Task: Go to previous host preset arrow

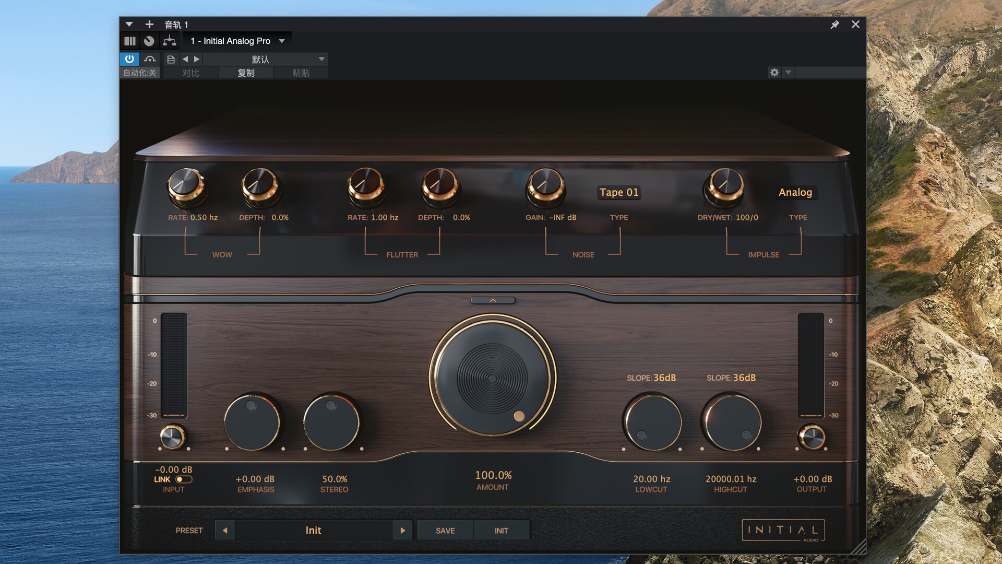Action: pyautogui.click(x=185, y=60)
